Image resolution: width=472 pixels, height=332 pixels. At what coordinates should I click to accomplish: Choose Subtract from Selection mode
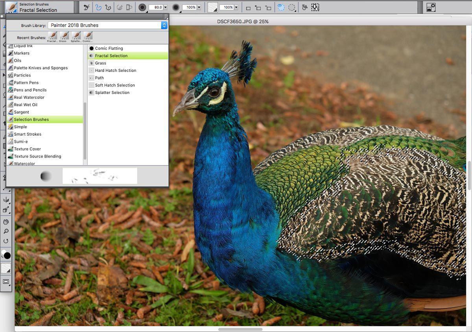tap(268, 7)
